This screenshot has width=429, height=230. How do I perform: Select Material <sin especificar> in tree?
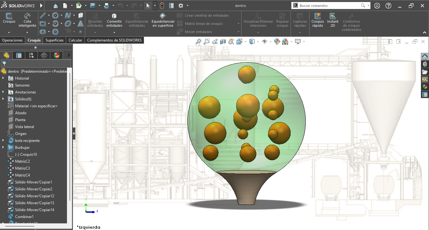pyautogui.click(x=36, y=106)
